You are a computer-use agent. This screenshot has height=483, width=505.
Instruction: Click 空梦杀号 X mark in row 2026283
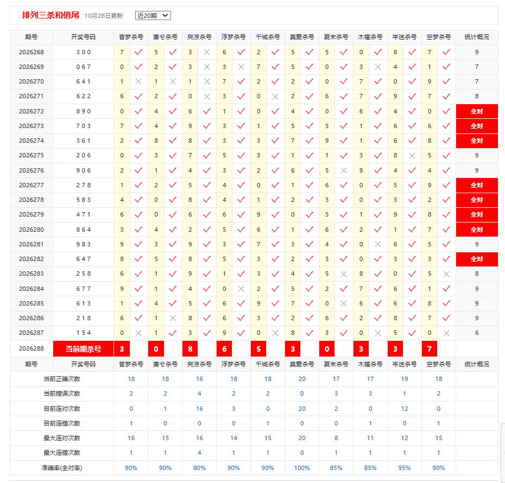[x=446, y=274]
